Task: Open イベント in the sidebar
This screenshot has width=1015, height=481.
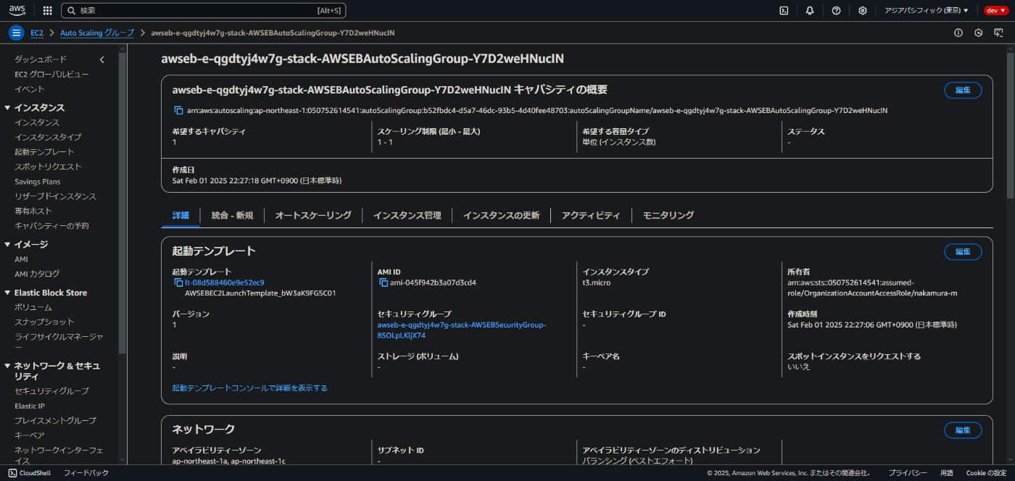Action: pyautogui.click(x=30, y=89)
